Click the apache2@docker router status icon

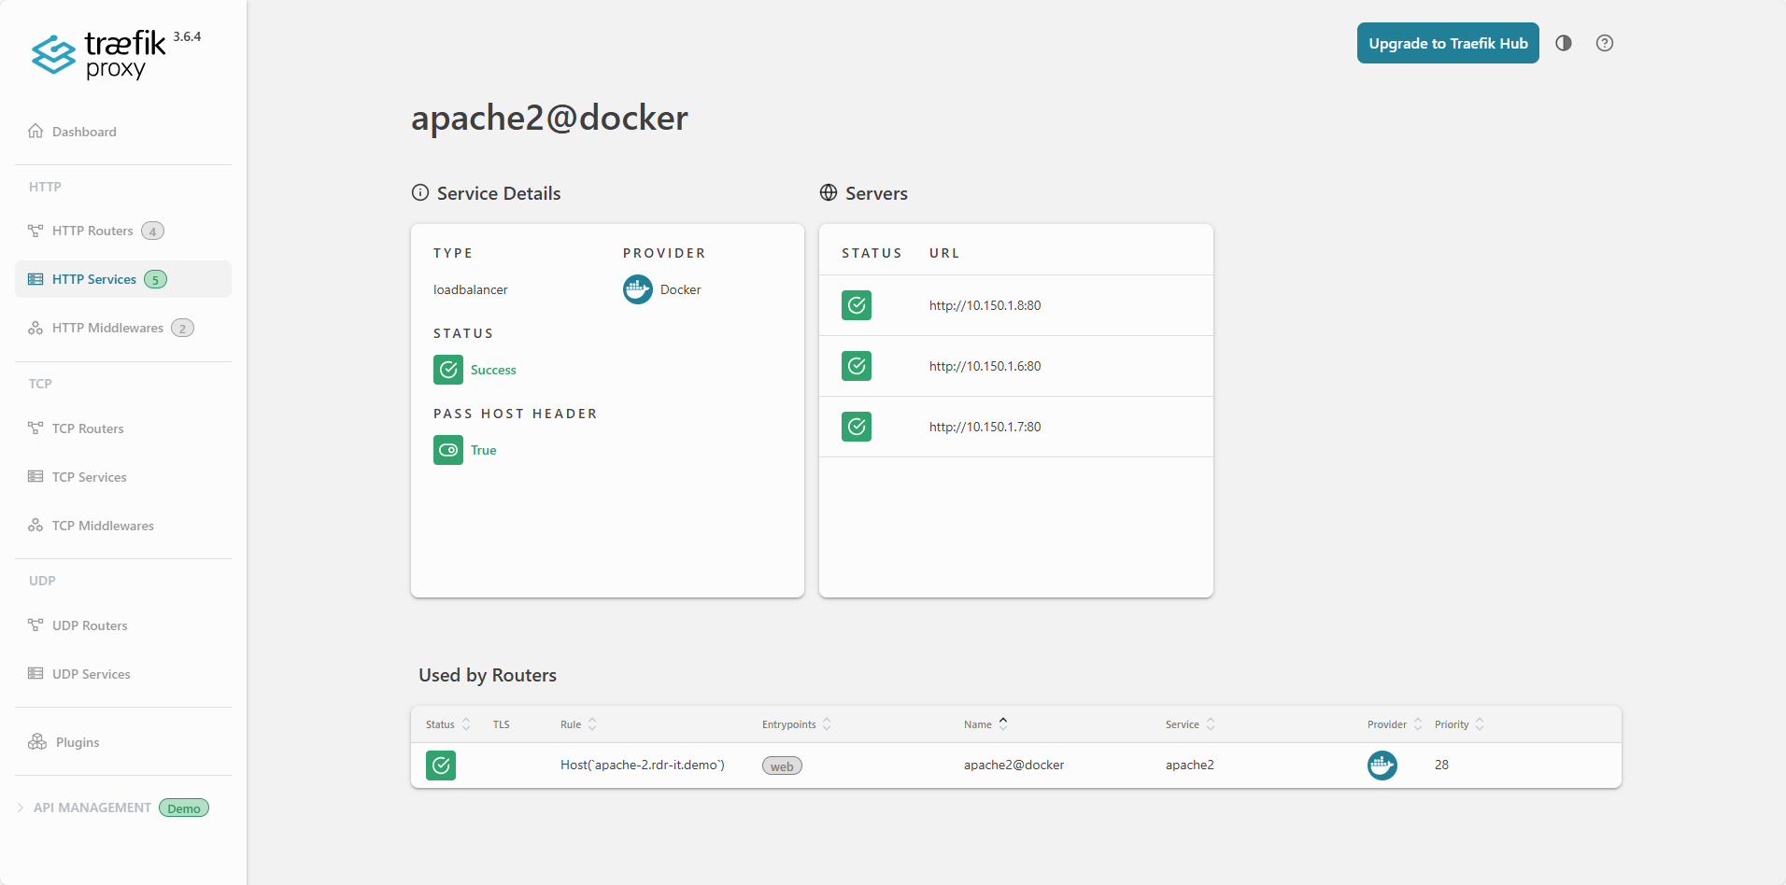[x=441, y=766]
